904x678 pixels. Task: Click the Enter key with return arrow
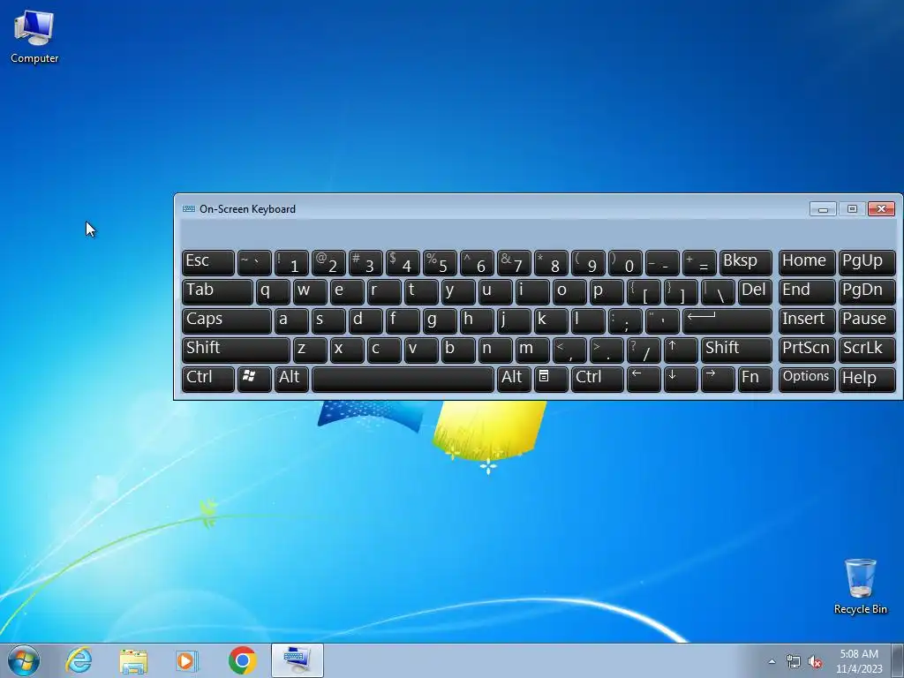coord(727,320)
